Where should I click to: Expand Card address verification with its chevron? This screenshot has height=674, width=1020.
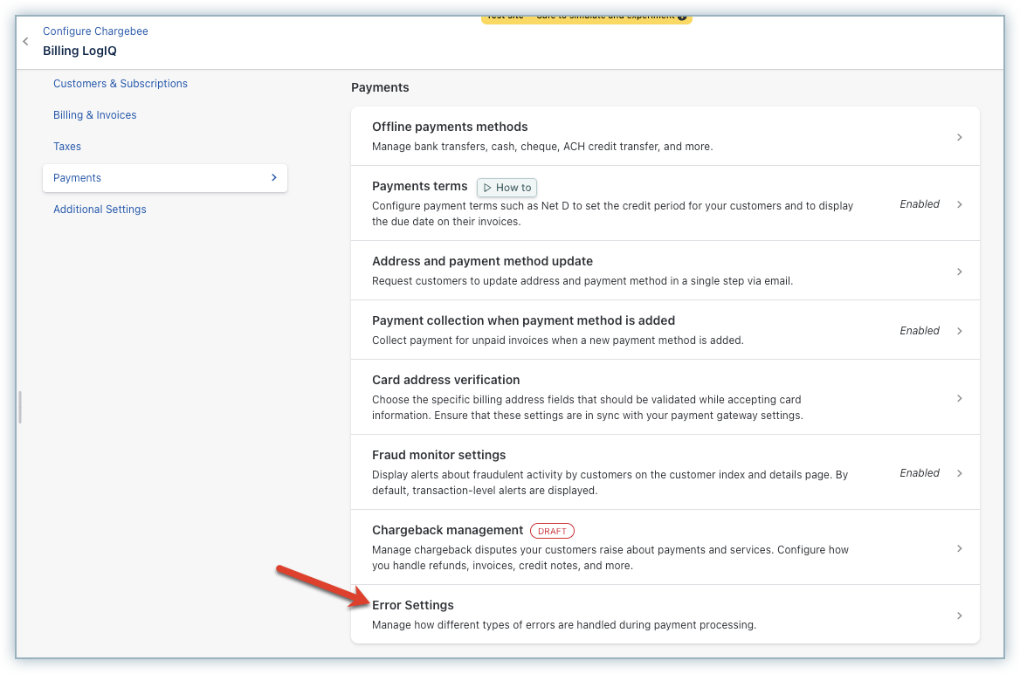pos(959,396)
